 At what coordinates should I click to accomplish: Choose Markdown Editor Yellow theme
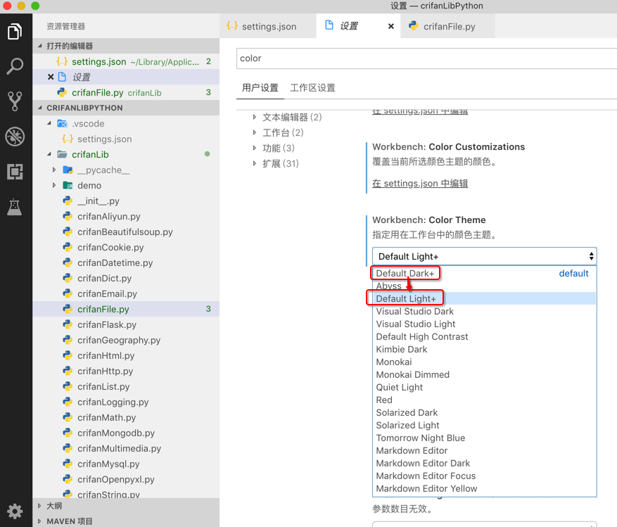[485, 488]
